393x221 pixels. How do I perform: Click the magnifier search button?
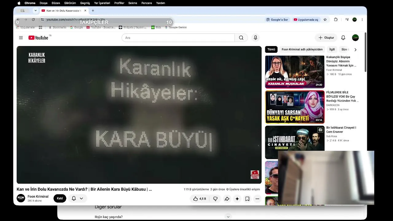click(241, 38)
